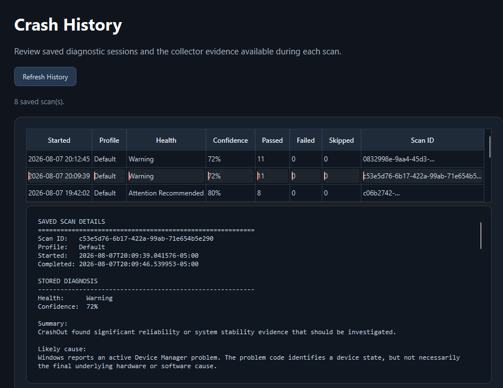Click the Passed value 8
This screenshot has width=503, height=388.
point(272,193)
